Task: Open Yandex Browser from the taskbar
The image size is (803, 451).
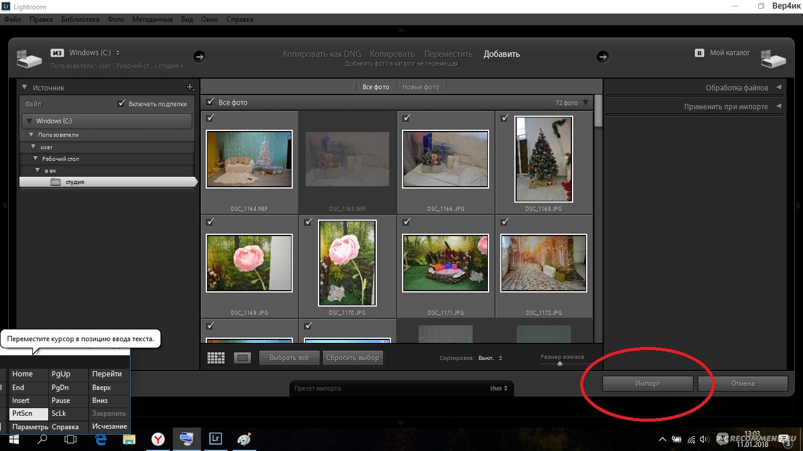Action: pyautogui.click(x=158, y=439)
